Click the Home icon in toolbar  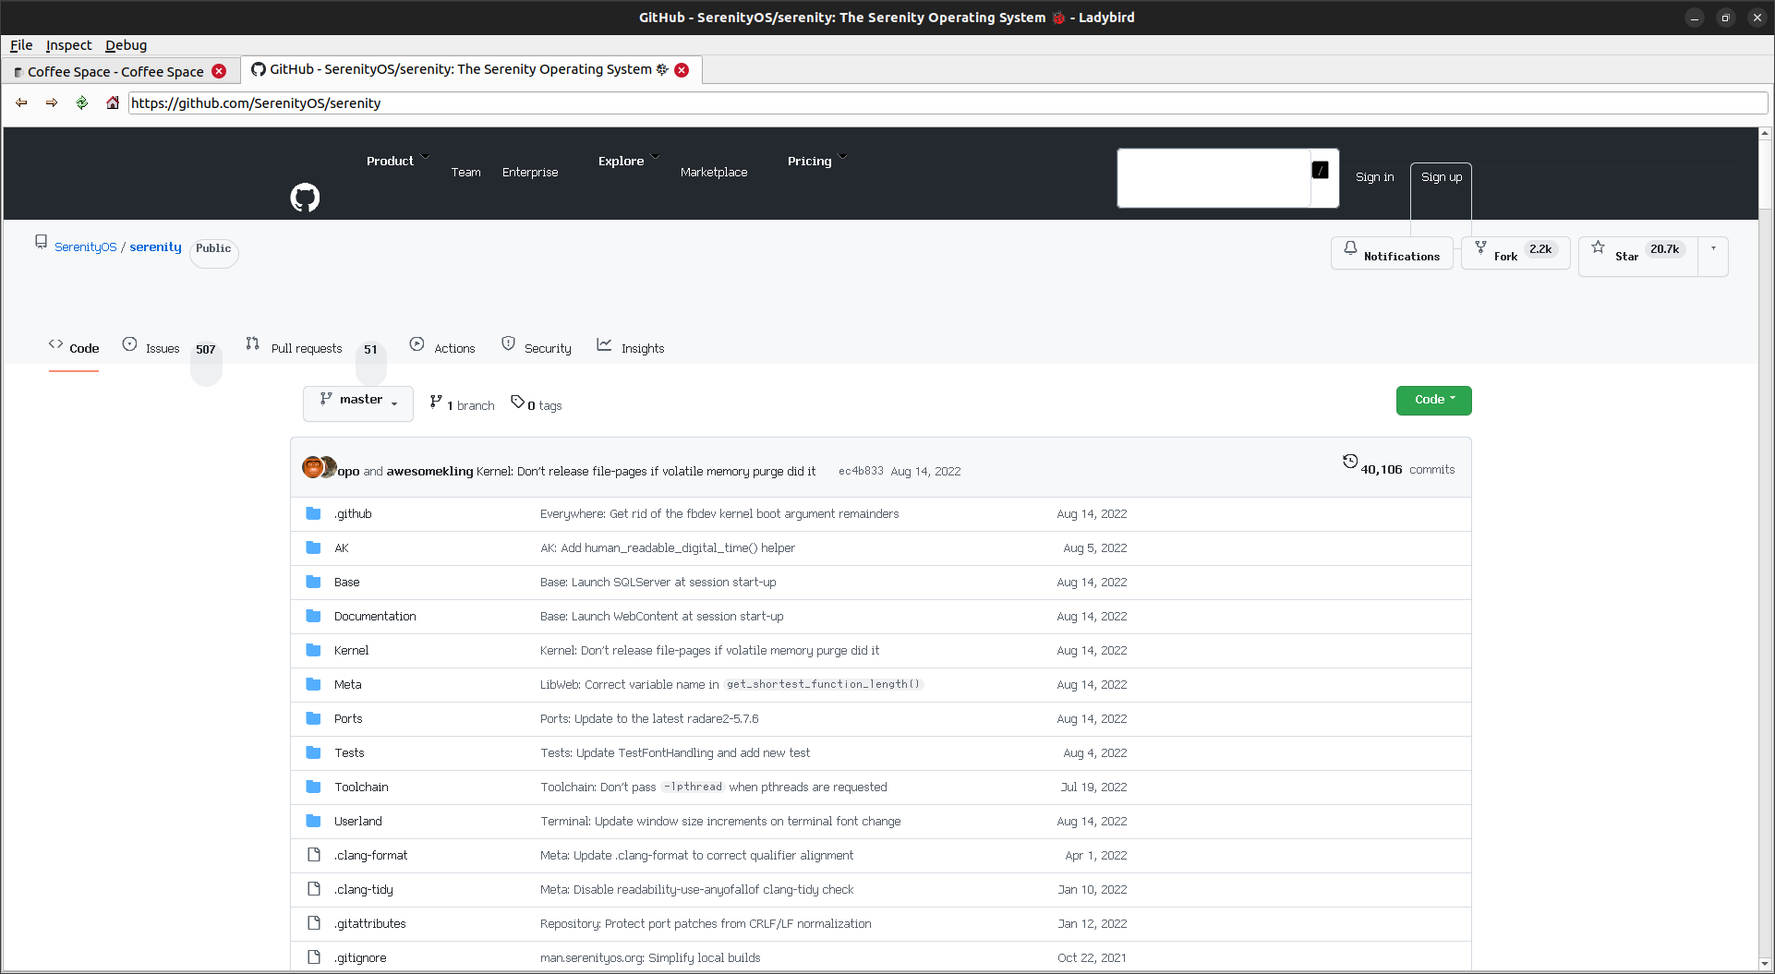pos(113,102)
